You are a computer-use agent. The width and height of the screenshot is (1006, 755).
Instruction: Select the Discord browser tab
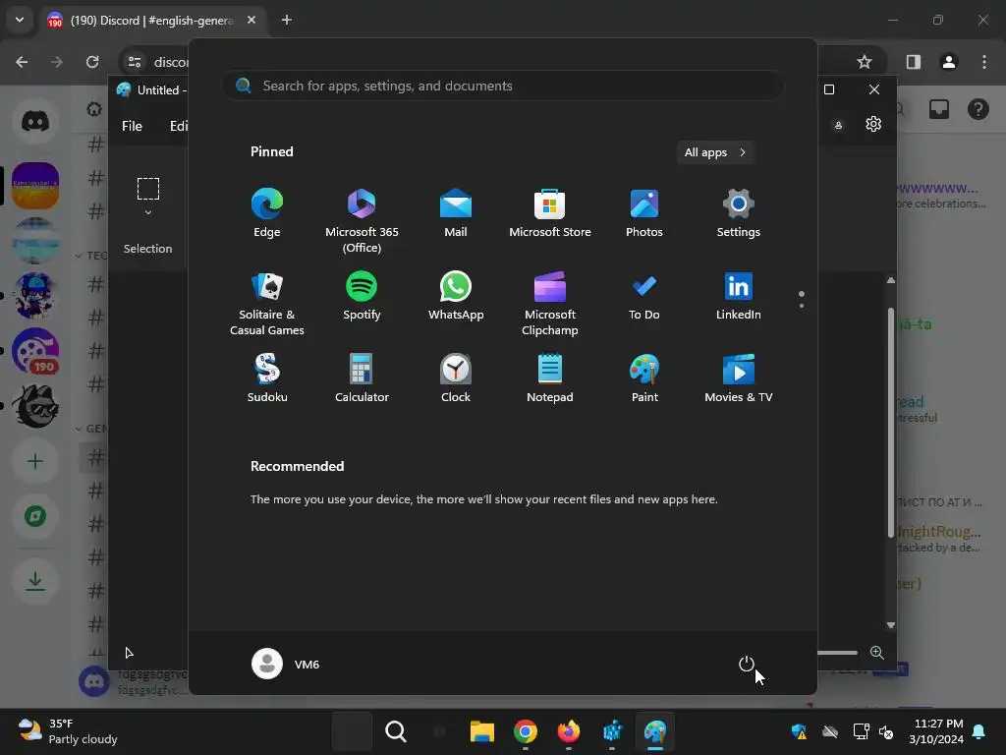tap(151, 21)
